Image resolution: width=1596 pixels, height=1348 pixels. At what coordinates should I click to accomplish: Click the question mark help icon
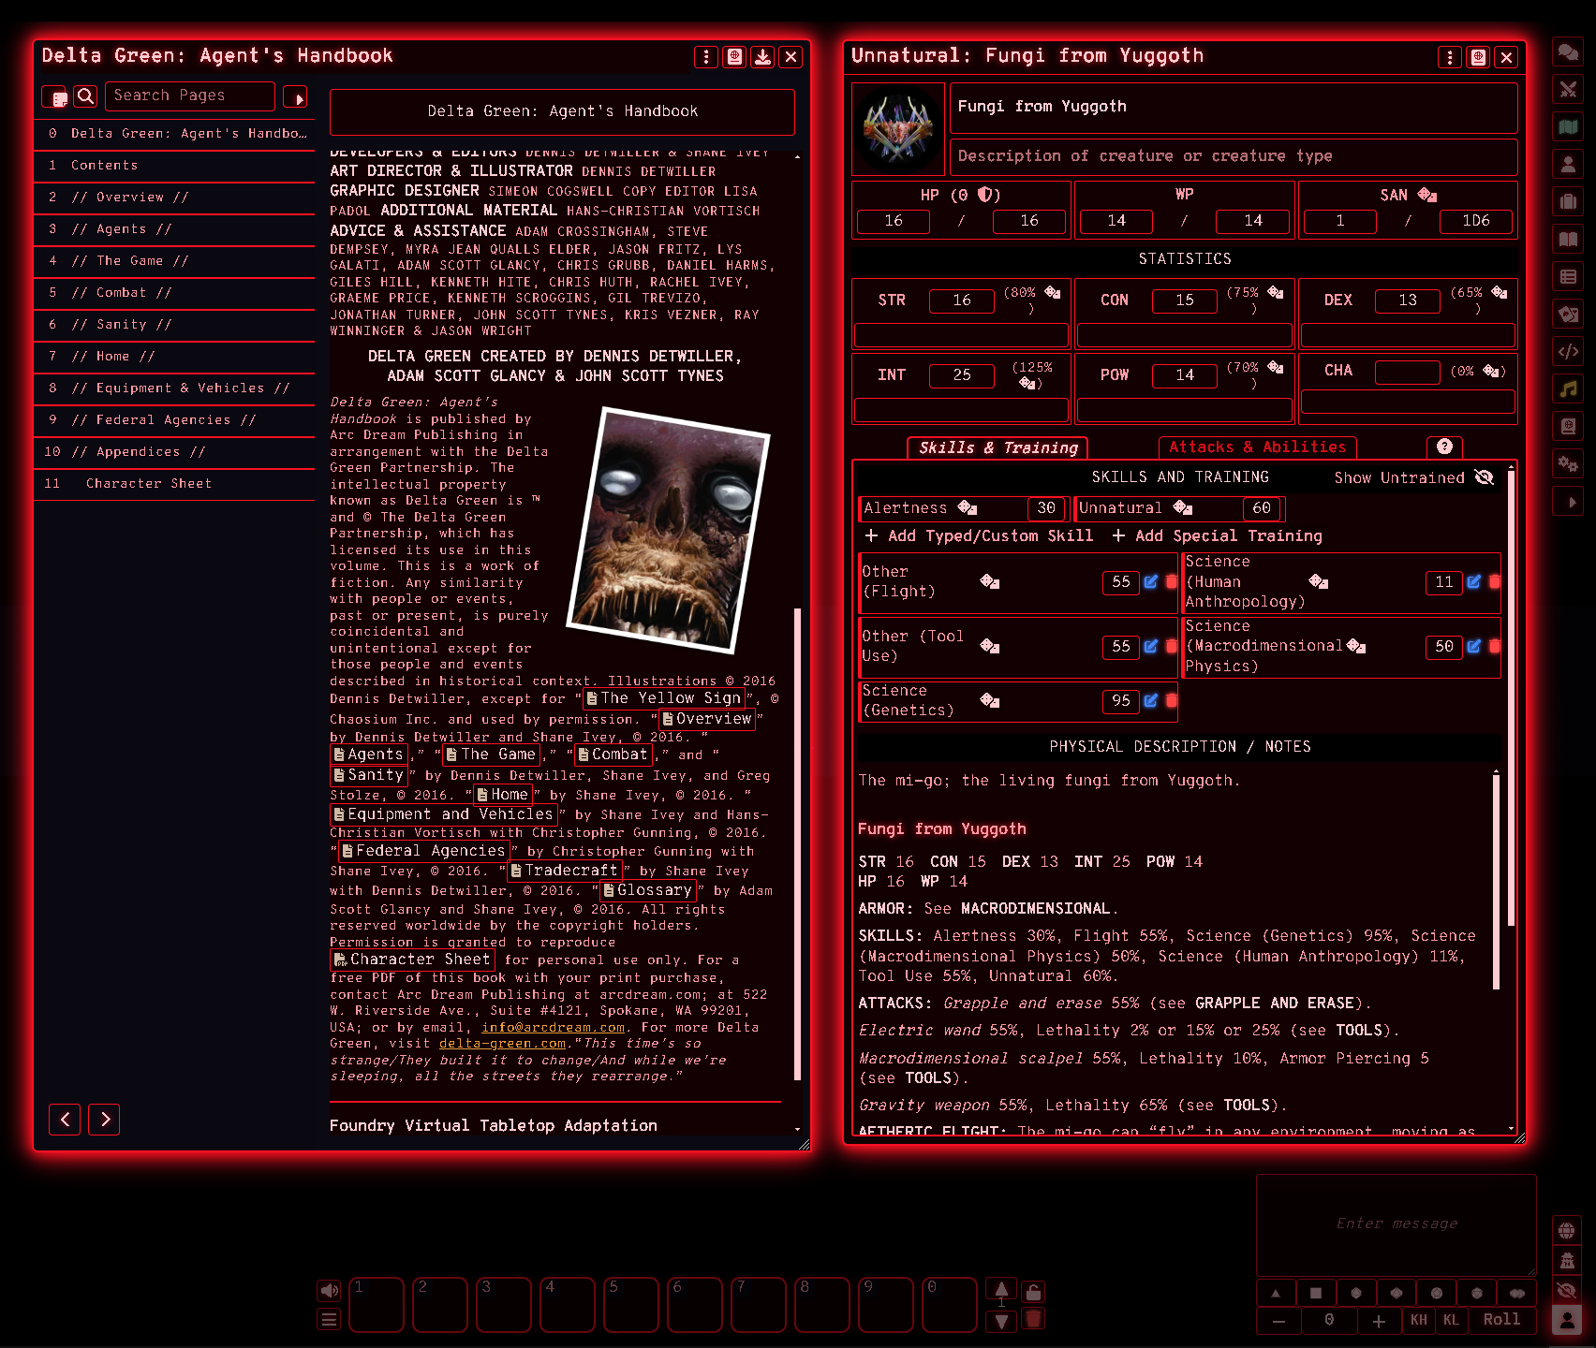tap(1444, 447)
